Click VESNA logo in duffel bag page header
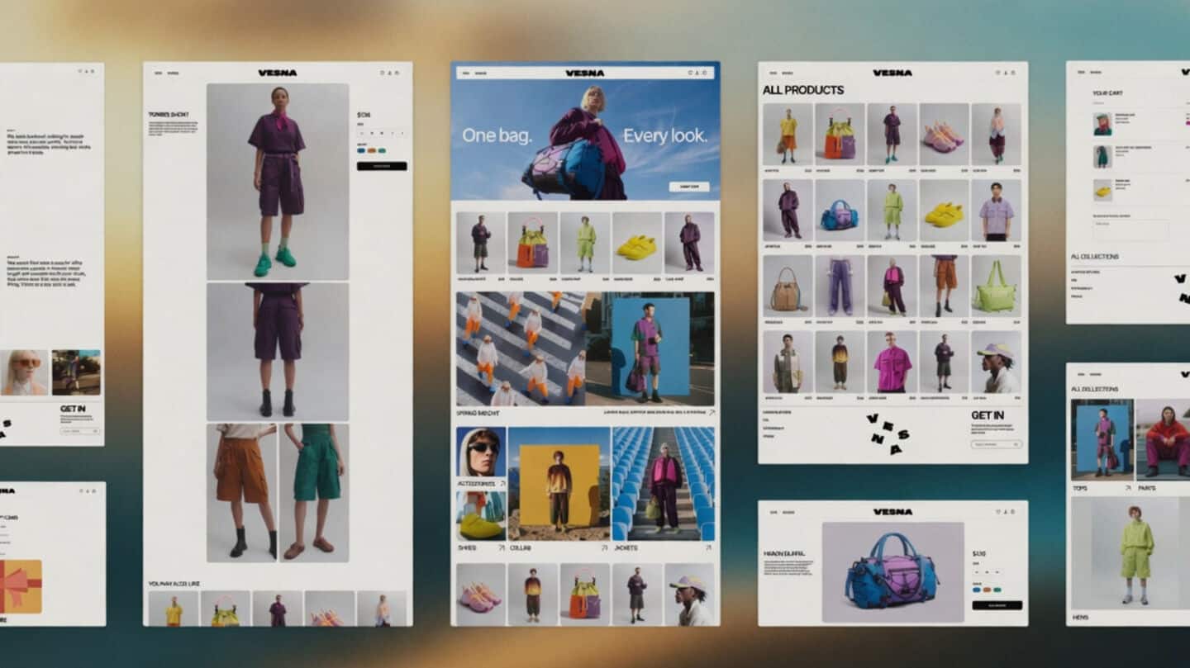The height and width of the screenshot is (668, 1190). point(892,512)
